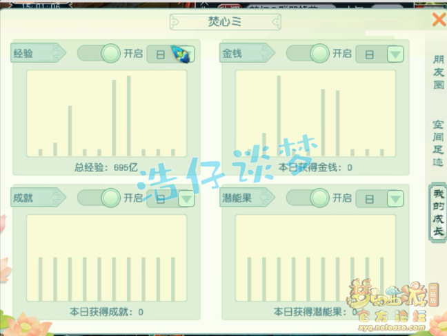Click the 开启 label beside the 金钱 switch

coord(342,53)
